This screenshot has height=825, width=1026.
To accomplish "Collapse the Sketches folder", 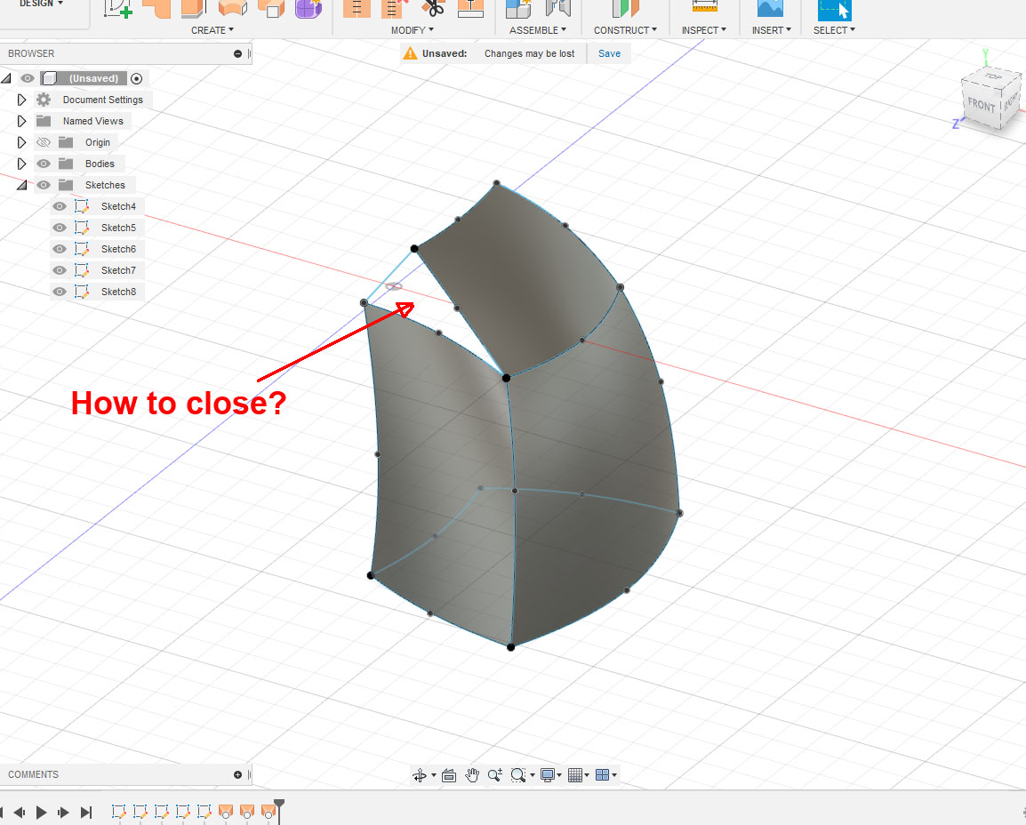I will 20,184.
